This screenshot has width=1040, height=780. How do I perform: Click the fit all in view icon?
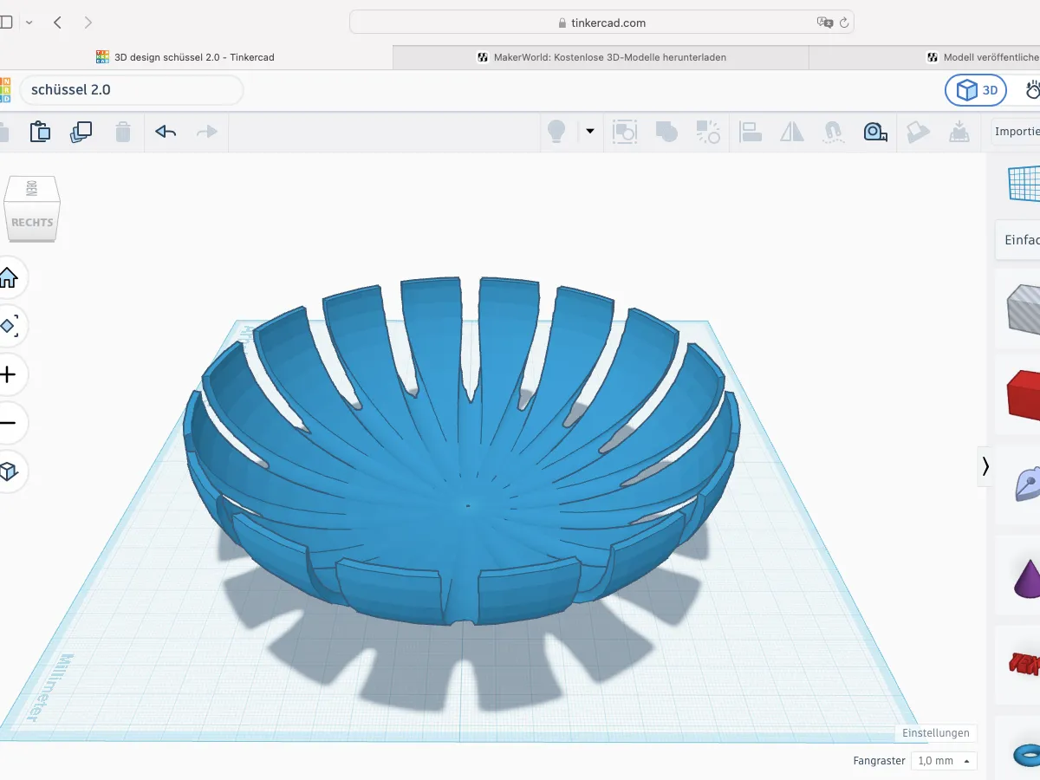click(x=9, y=326)
